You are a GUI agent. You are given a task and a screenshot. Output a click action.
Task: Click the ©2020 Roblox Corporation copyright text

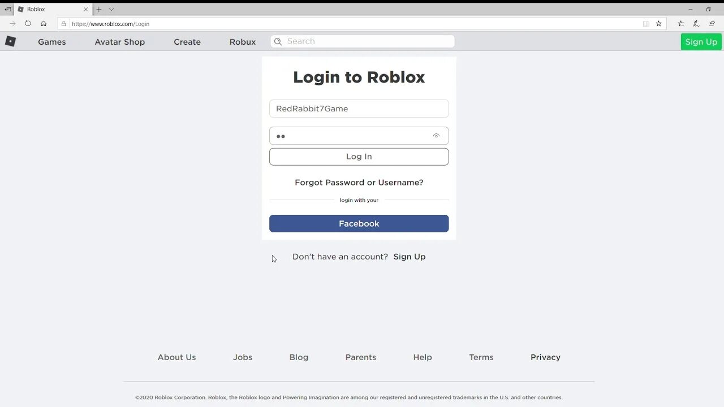[x=349, y=397]
